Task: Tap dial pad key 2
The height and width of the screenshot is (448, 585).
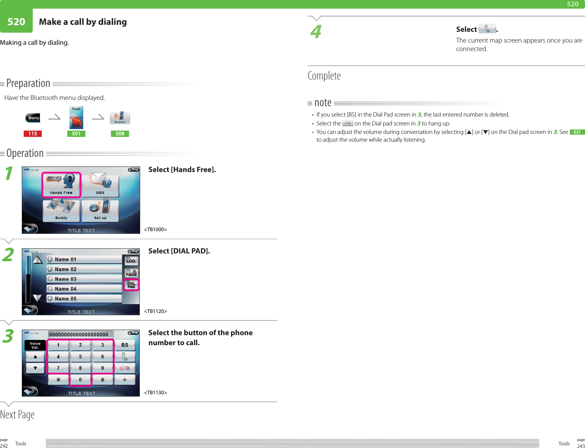Action: pyautogui.click(x=81, y=345)
